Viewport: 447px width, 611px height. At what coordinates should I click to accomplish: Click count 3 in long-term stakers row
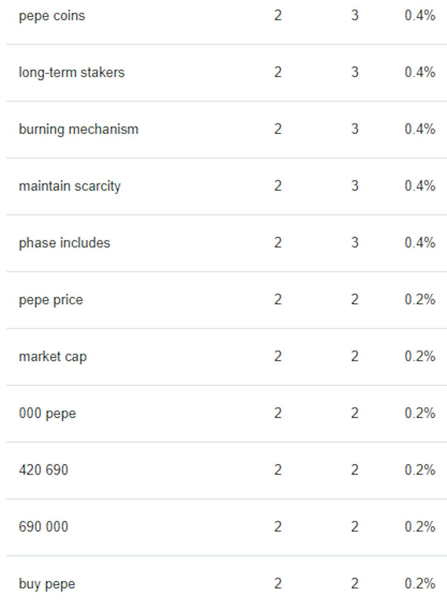tap(355, 72)
